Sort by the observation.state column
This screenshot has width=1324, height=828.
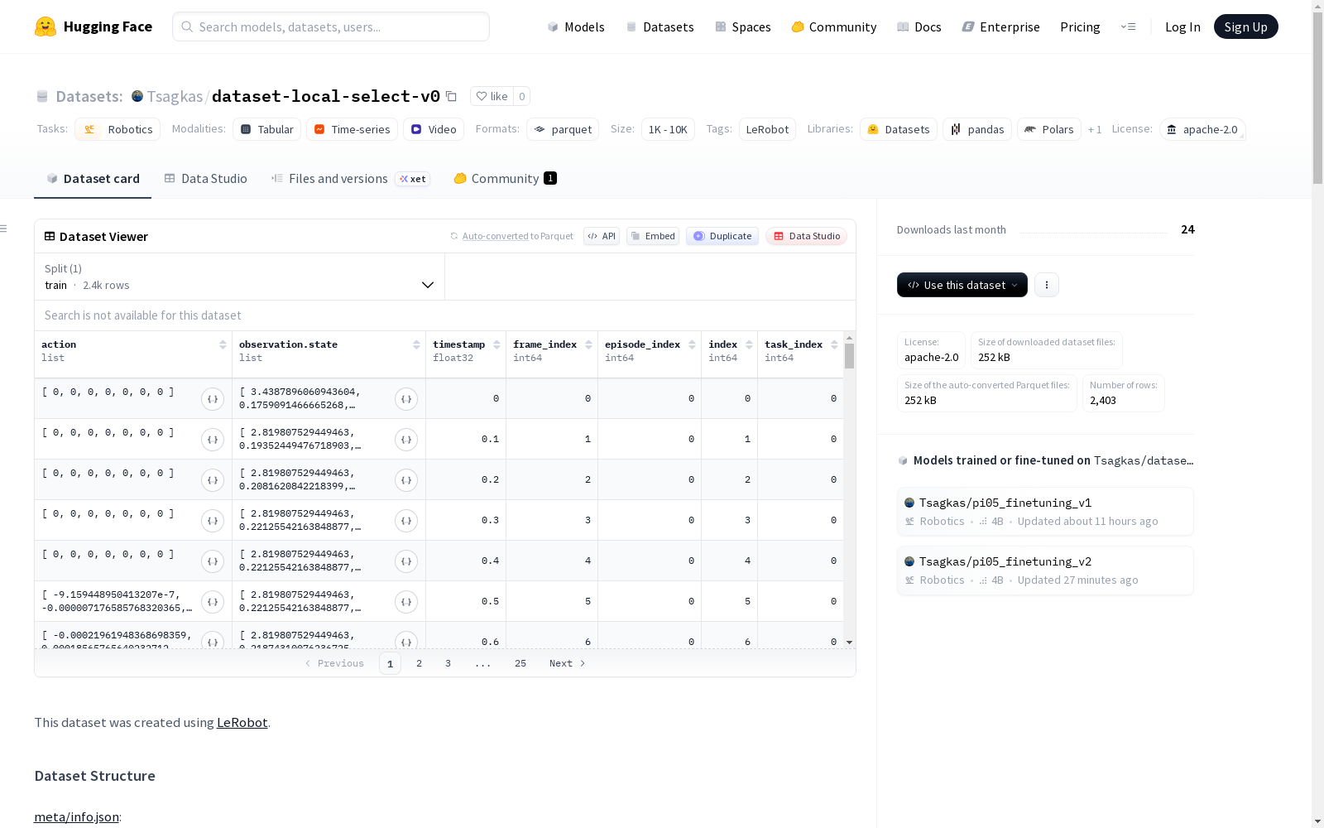[x=416, y=344]
